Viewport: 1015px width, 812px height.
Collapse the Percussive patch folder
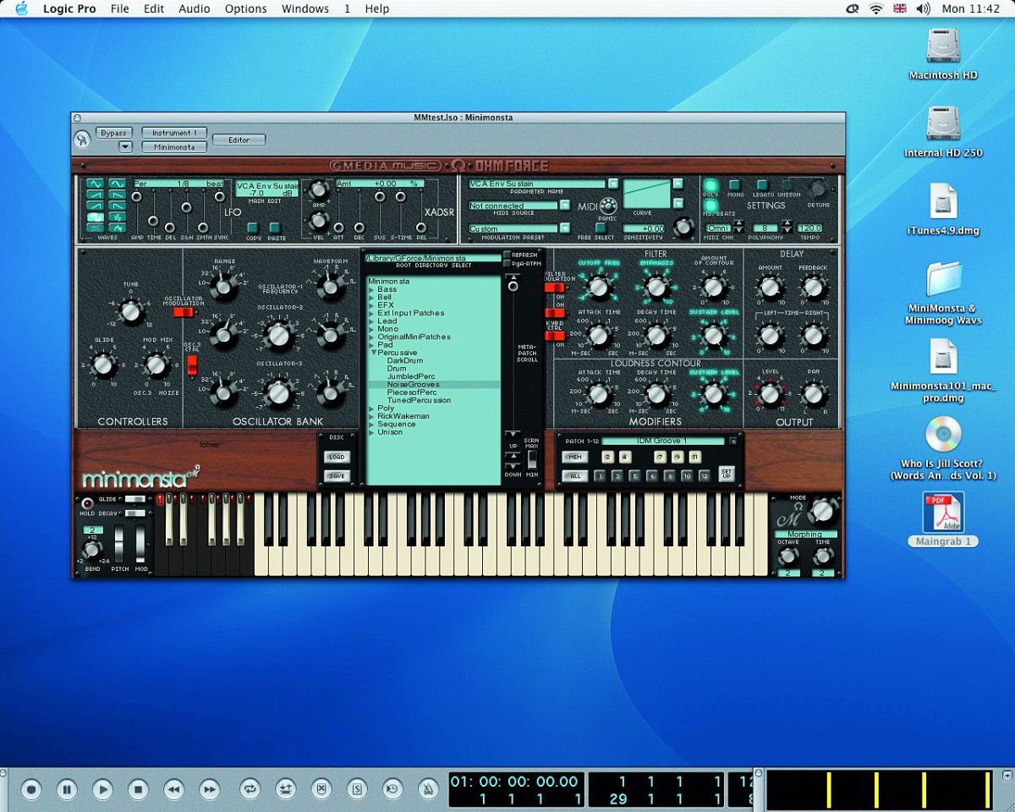pyautogui.click(x=373, y=353)
